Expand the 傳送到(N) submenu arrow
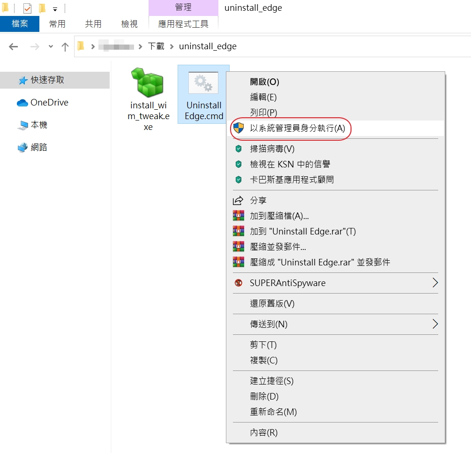This screenshot has width=471, height=453. [435, 324]
